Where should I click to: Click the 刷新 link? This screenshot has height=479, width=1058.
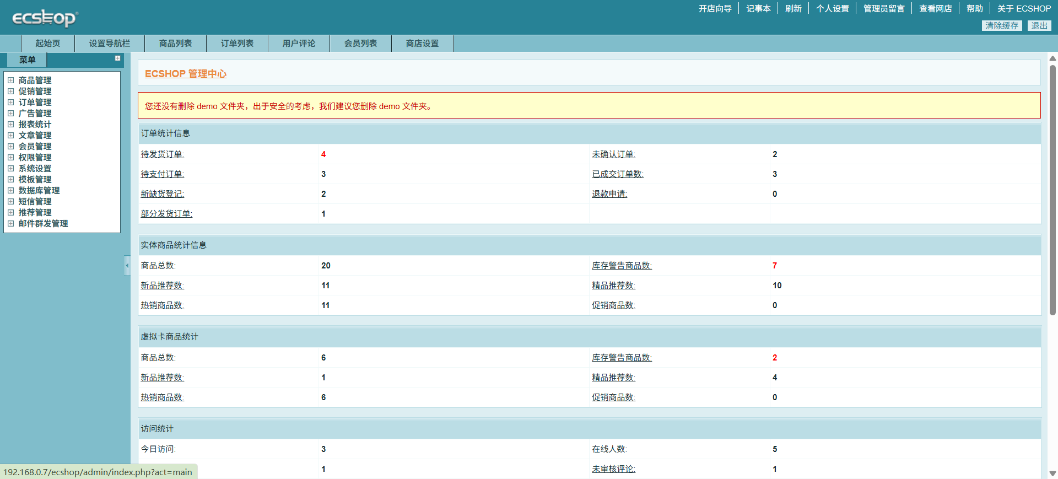[x=793, y=9]
